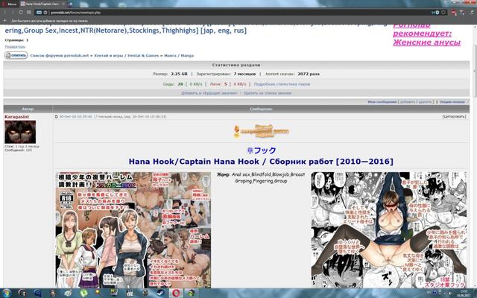
Task: Go back with browser back arrow
Action: pos(5,13)
